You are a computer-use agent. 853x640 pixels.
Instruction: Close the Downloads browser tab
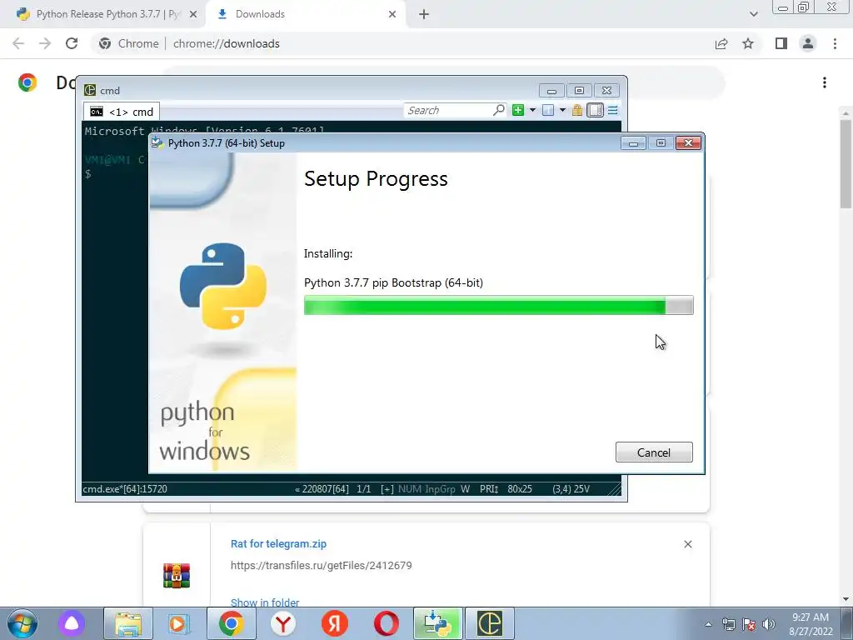point(392,14)
